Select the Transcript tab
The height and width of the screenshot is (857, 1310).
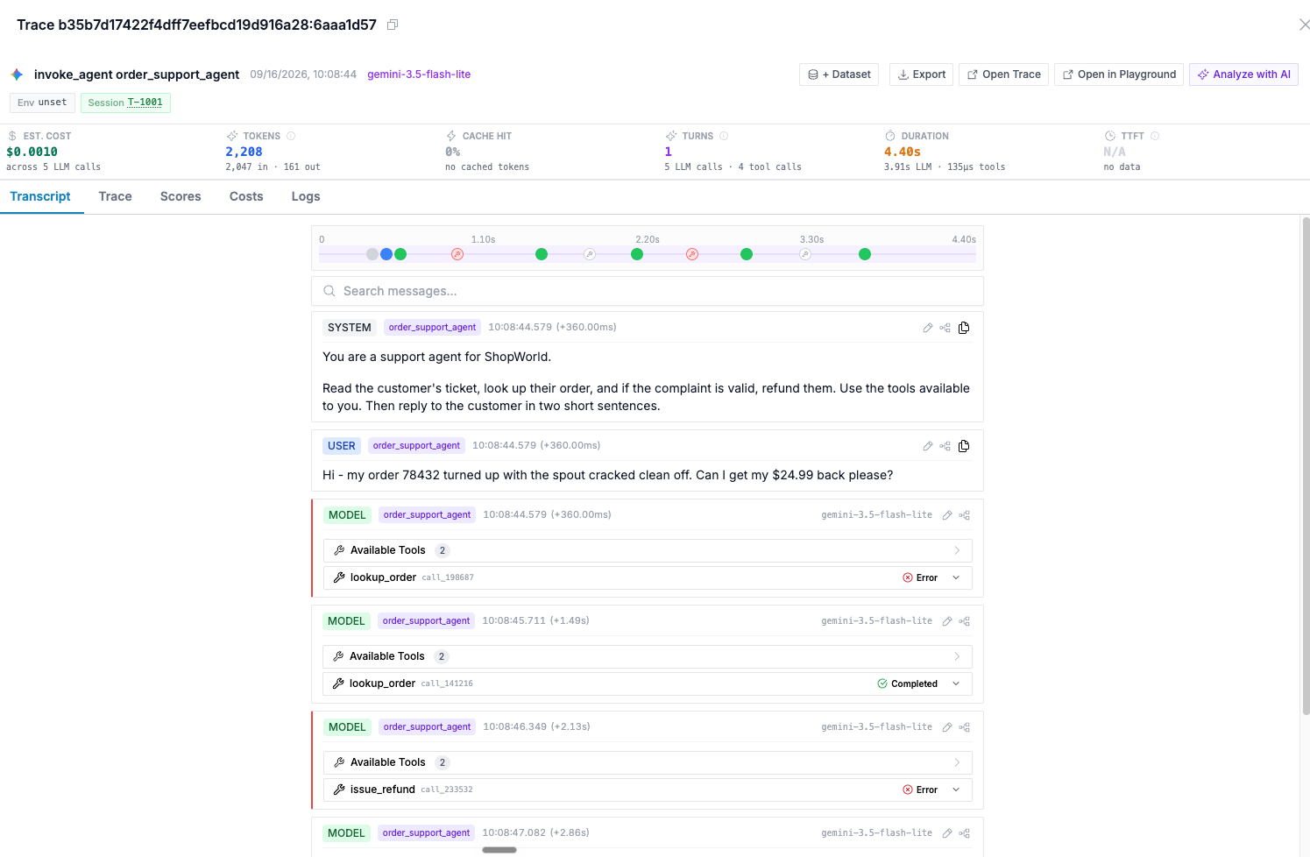coord(40,196)
